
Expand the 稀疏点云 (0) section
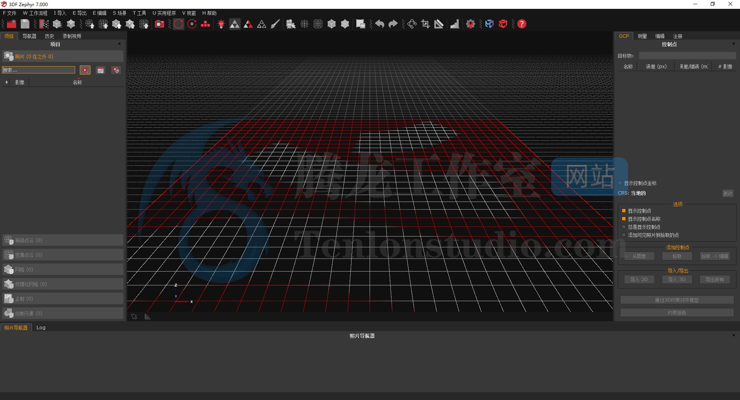(63, 240)
